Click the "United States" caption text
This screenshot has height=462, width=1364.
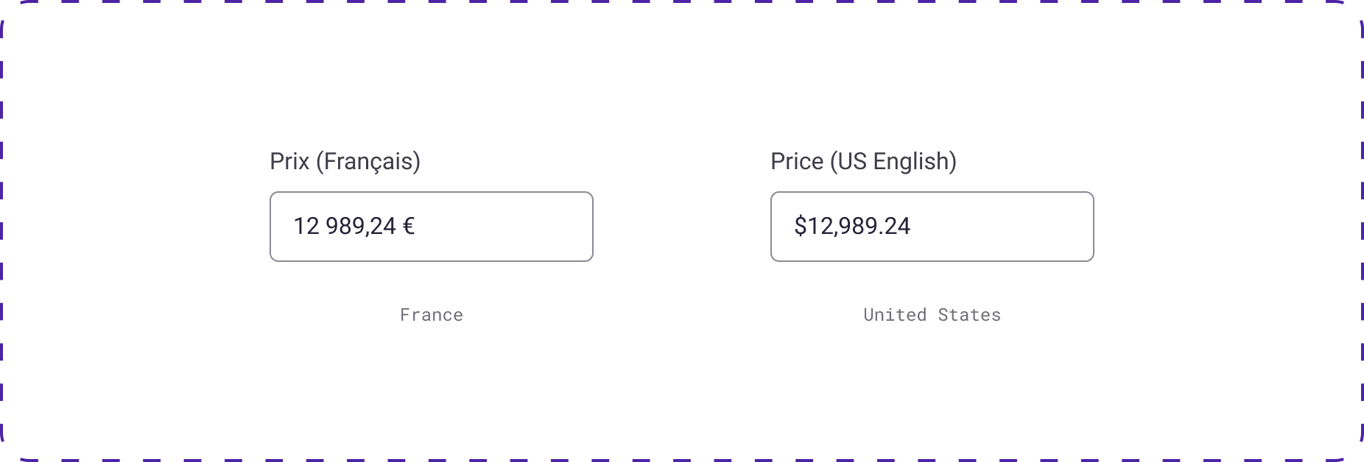tap(932, 315)
